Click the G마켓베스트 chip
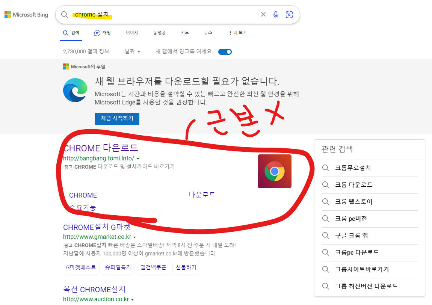 point(81,267)
